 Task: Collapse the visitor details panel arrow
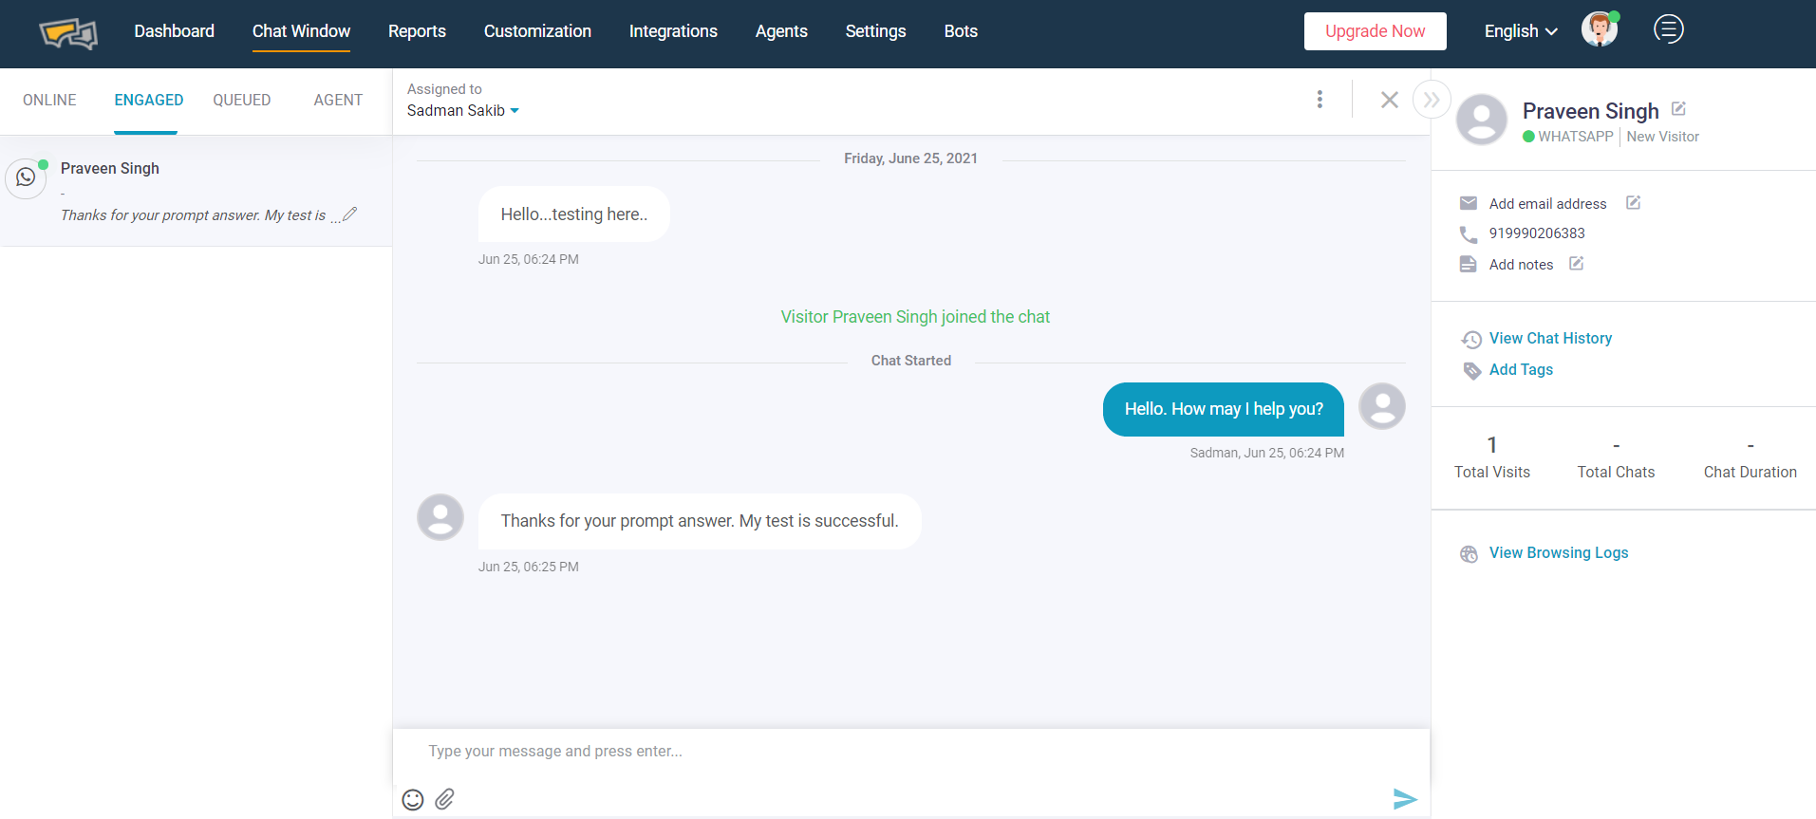coord(1432,100)
